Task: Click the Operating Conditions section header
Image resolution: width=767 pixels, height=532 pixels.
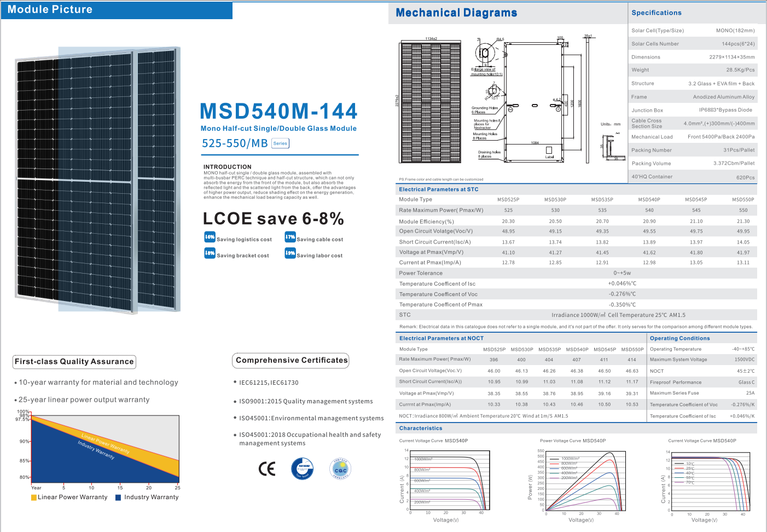Action: click(x=680, y=338)
